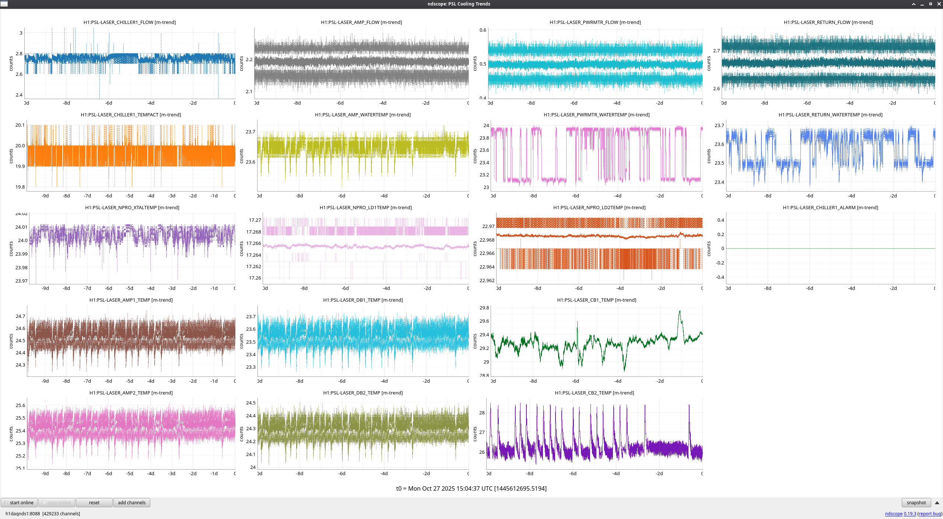Click the report bug link

(x=929, y=513)
